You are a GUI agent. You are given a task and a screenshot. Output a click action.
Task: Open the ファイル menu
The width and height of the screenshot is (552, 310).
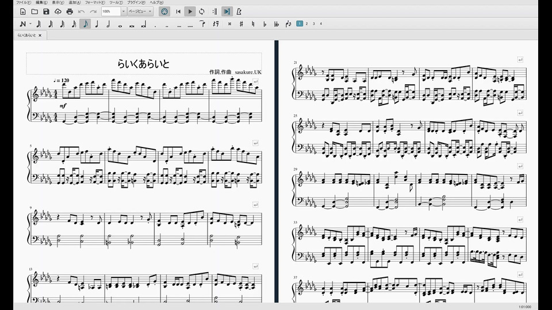(x=24, y=2)
